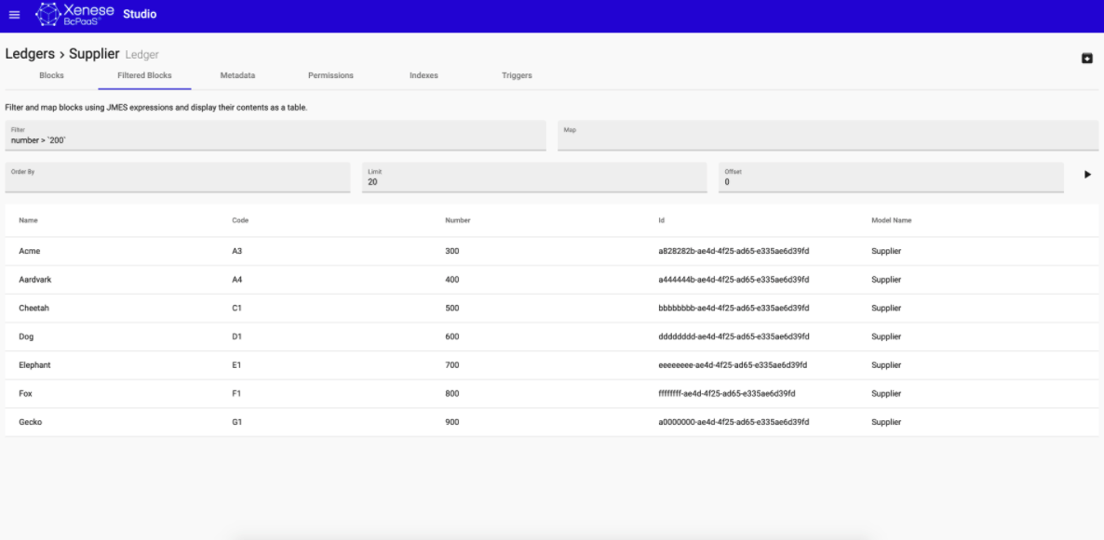Screen dimensions: 1104x540
Task: Select the Gecko name cell
Action: [31, 422]
